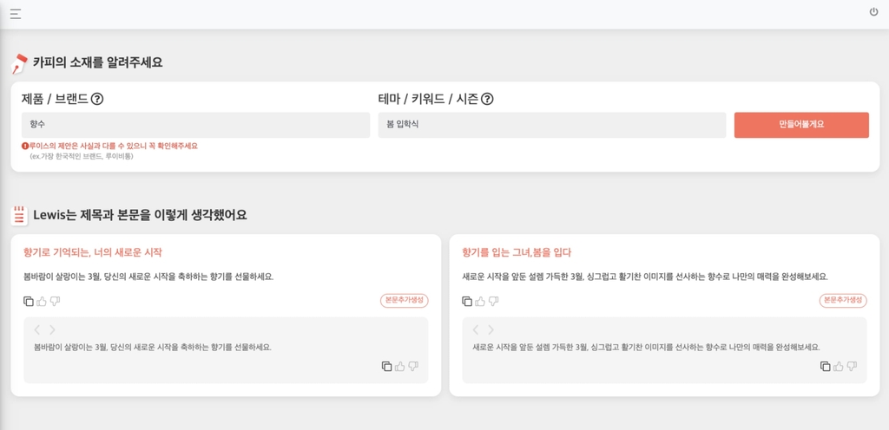Thumbs down the first card's headline

pos(56,301)
